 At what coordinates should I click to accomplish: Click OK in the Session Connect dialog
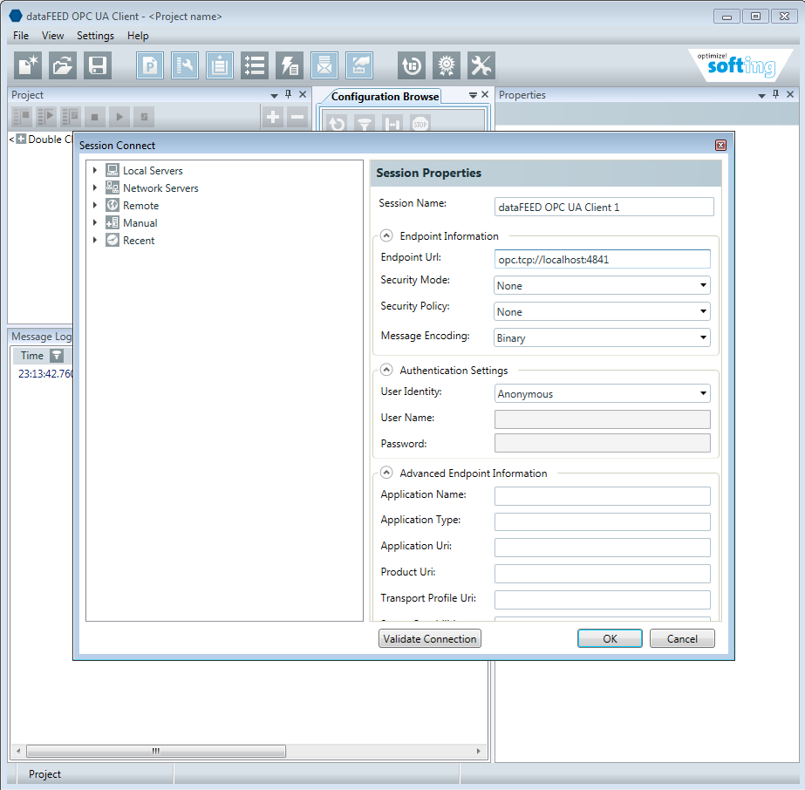pyautogui.click(x=610, y=638)
